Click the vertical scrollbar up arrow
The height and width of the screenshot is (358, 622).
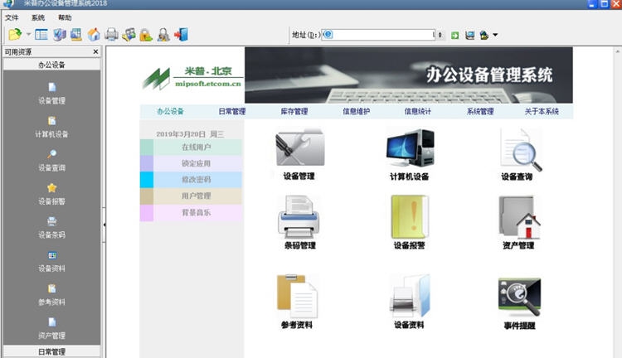(x=617, y=51)
